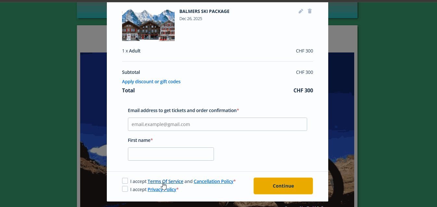The image size is (437, 207).
Task: Click the 1 x Adult line item
Action: [131, 51]
